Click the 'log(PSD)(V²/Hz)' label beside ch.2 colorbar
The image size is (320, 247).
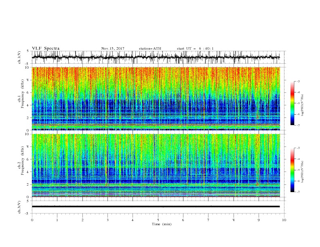pos(303,172)
